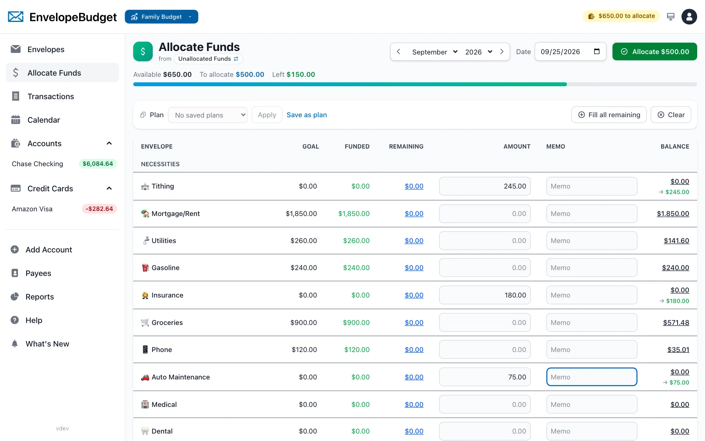Click the user profile avatar icon
The width and height of the screenshot is (705, 441).
[x=689, y=17]
